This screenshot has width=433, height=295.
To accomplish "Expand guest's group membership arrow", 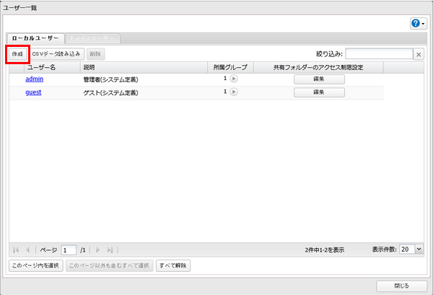I will coord(234,92).
